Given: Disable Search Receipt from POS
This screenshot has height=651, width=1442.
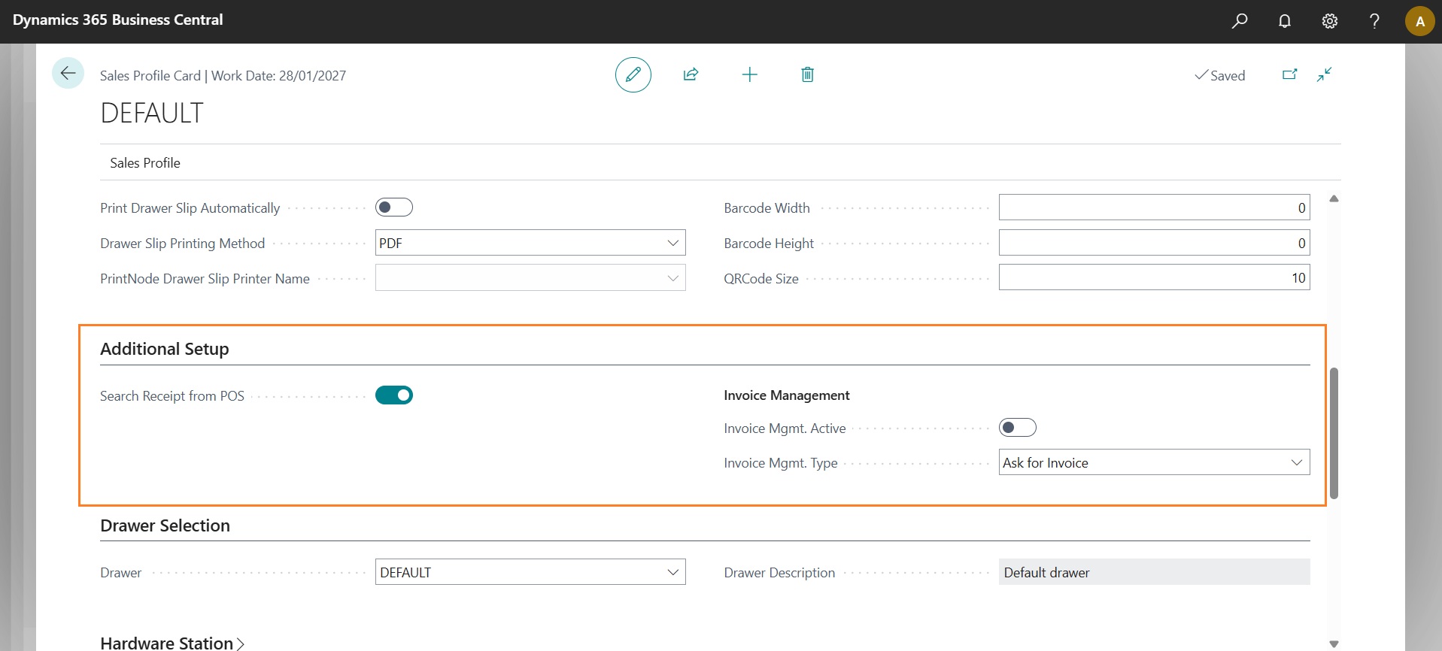Looking at the screenshot, I should point(393,395).
